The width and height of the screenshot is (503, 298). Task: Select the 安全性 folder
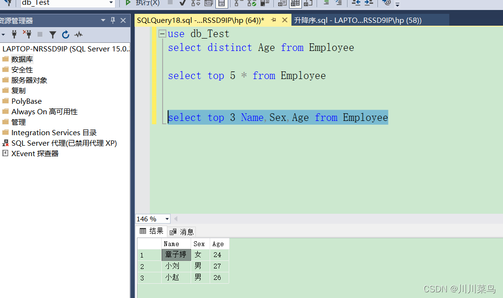click(x=22, y=70)
